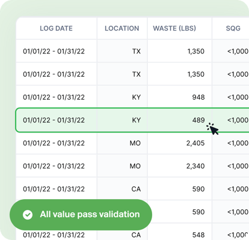Click the green checkmark icon in the validation toast
Image resolution: width=249 pixels, height=240 pixels.
click(x=28, y=215)
